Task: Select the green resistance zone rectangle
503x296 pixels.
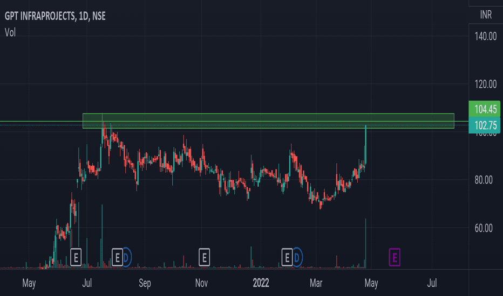Action: click(268, 121)
